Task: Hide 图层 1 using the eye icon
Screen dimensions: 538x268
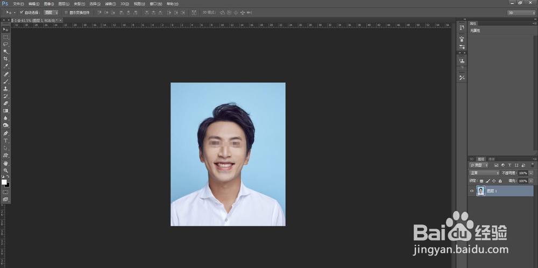Action: click(472, 191)
